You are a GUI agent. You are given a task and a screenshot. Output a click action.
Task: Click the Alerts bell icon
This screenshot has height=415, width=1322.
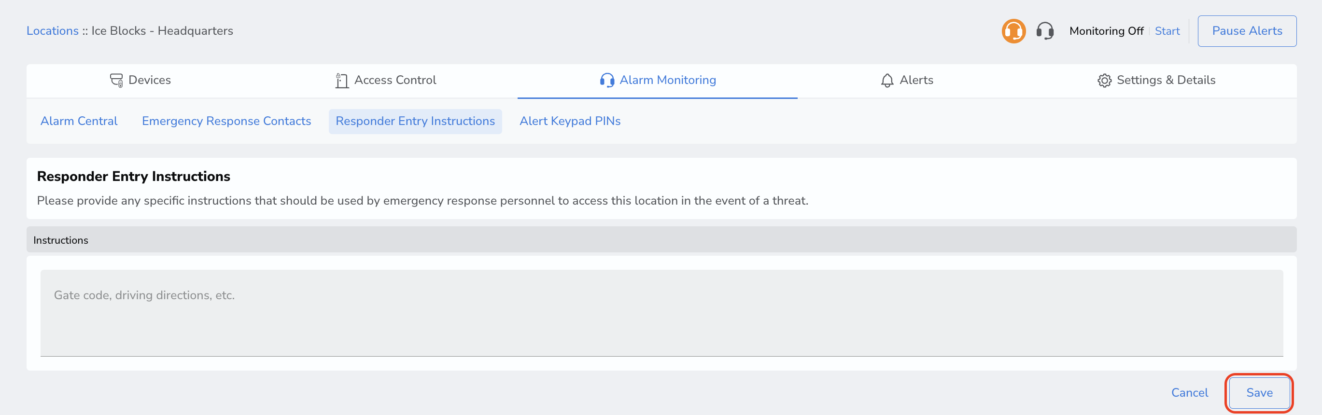[887, 81]
